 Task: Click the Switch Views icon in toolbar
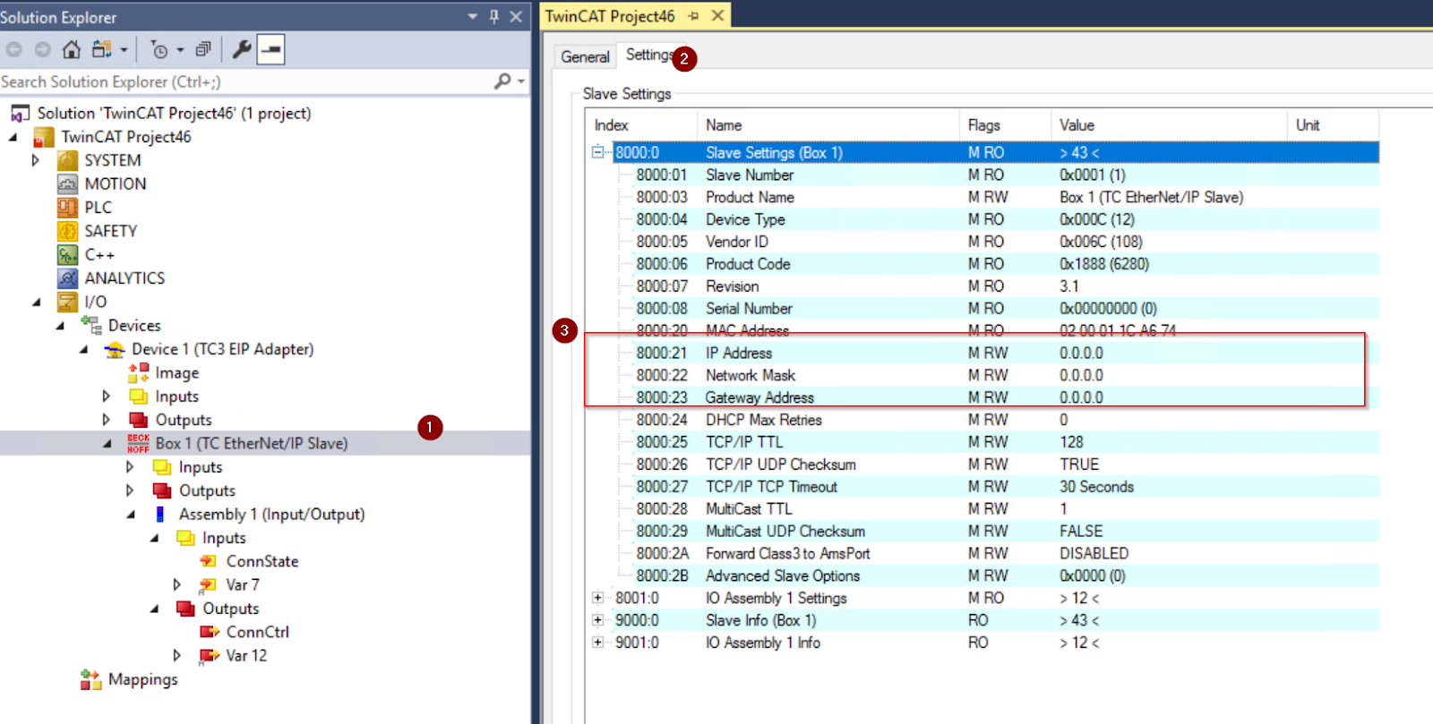102,49
